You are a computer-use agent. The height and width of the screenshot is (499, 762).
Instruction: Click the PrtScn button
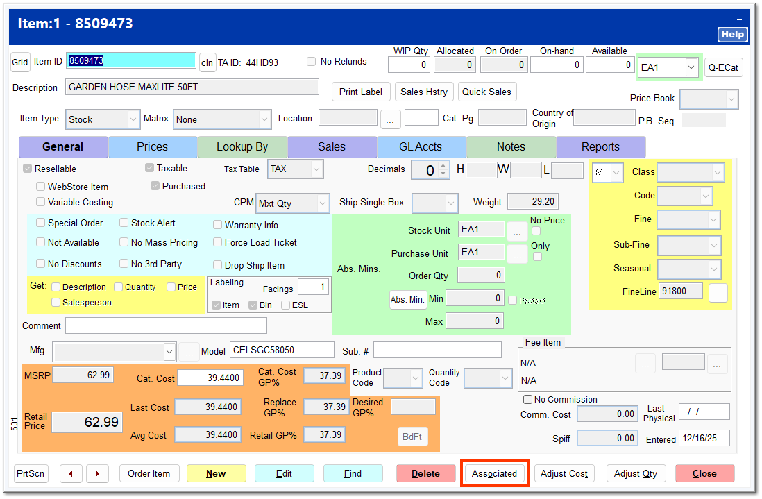click(31, 473)
